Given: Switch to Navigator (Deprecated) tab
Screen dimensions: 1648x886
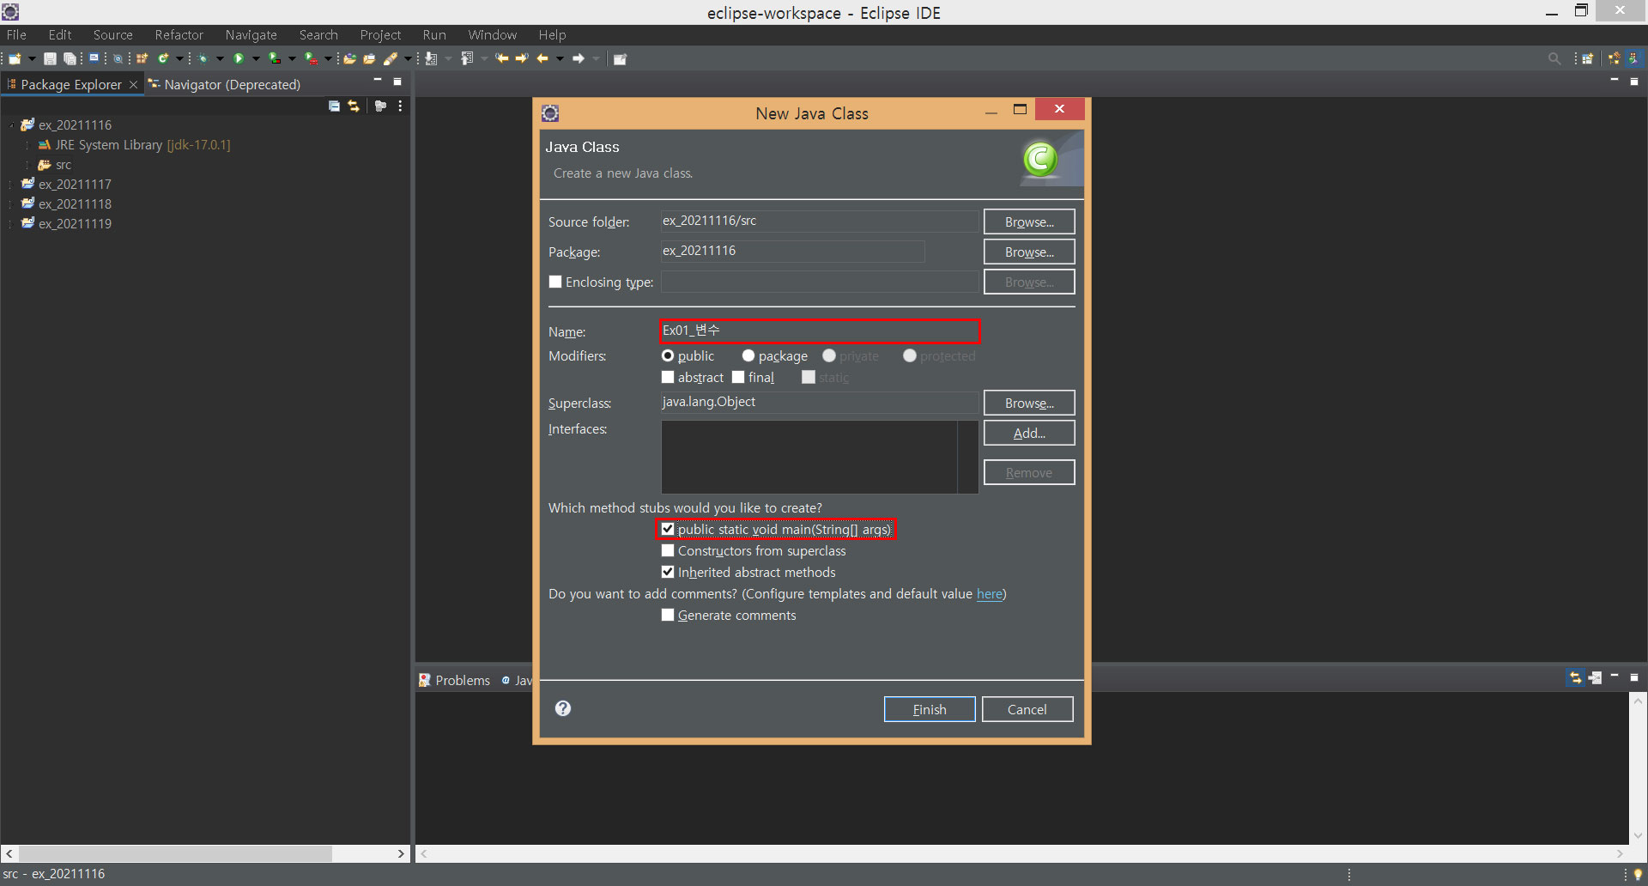Looking at the screenshot, I should pos(224,84).
